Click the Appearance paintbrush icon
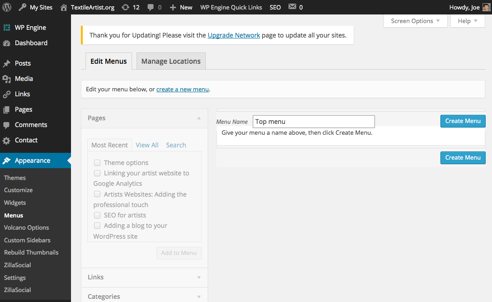The height and width of the screenshot is (302, 492). [x=7, y=160]
